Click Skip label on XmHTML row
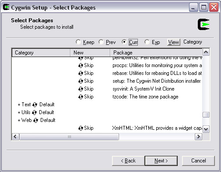This screenshot has height=172, width=221. [89, 128]
